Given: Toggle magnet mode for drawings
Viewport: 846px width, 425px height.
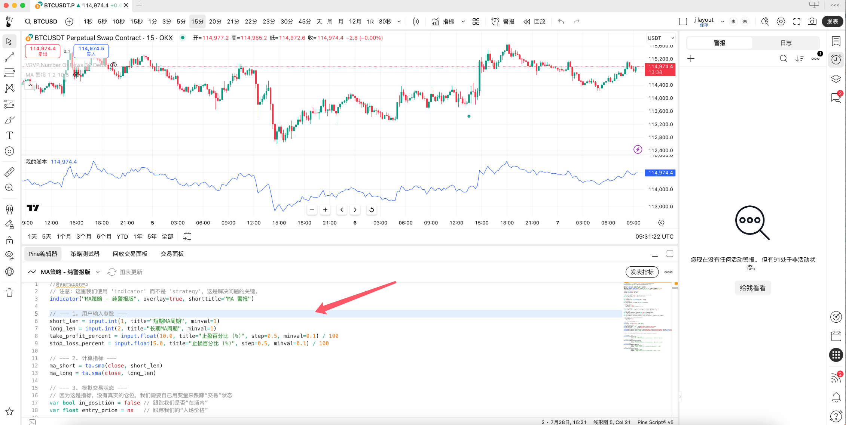Looking at the screenshot, I should point(9,209).
